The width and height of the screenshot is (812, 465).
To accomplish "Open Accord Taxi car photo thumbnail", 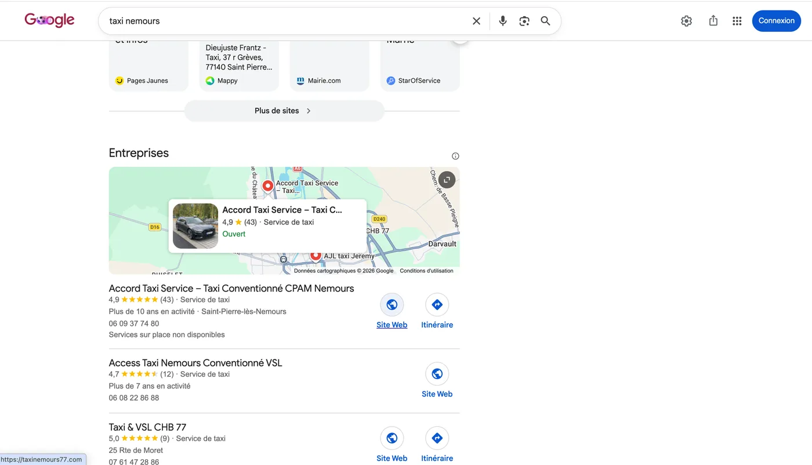I will click(x=195, y=226).
